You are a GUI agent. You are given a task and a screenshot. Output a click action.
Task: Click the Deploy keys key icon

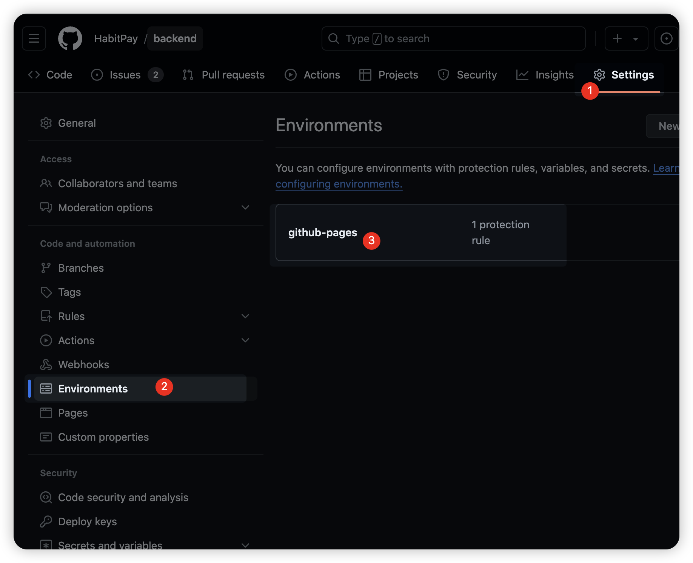tap(46, 521)
